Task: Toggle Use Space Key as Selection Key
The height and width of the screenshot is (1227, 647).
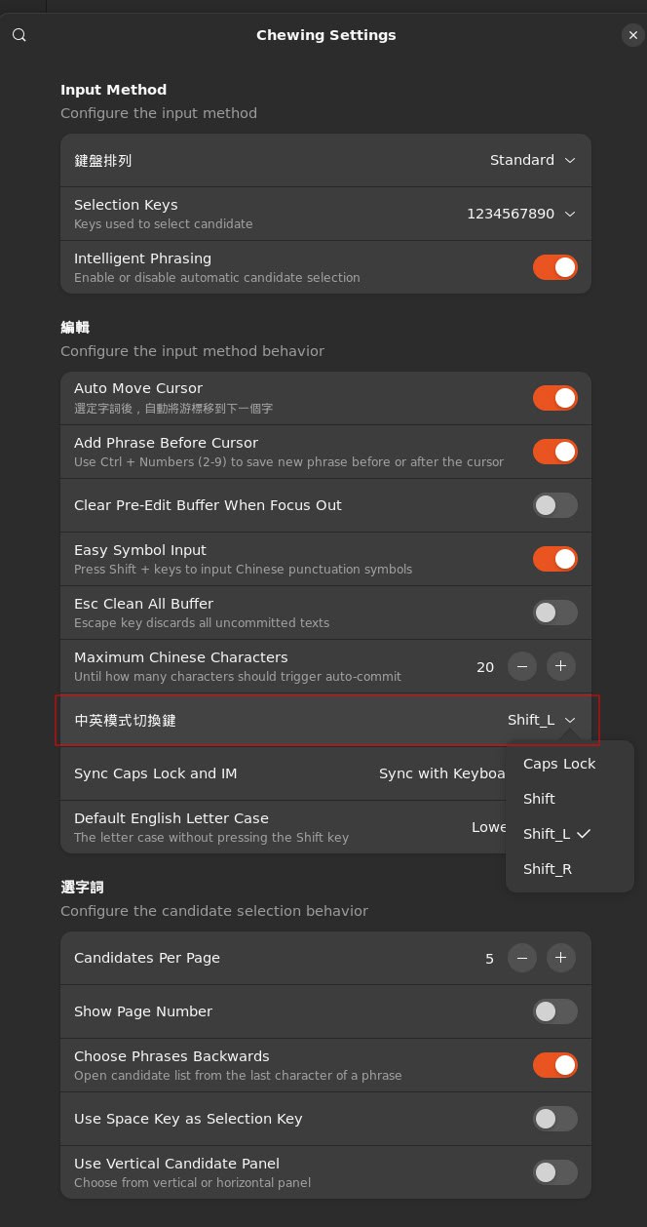Action: tap(554, 1119)
